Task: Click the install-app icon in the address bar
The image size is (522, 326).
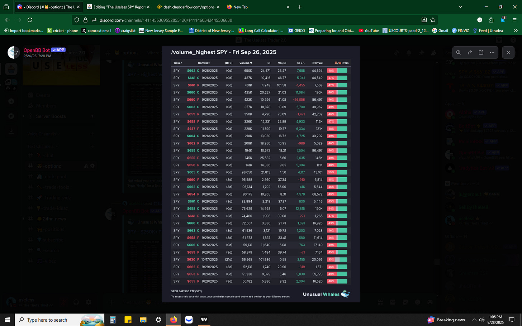Action: tap(424, 20)
